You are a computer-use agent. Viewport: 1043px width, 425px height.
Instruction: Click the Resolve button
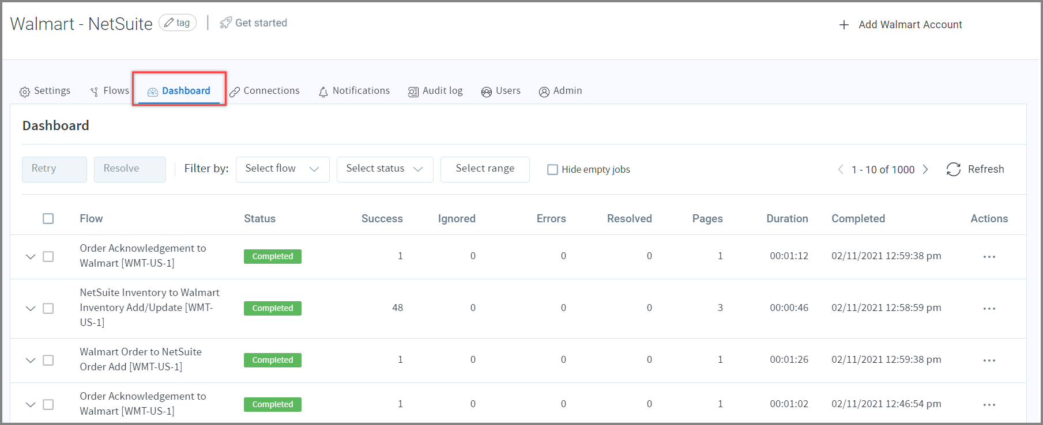click(x=130, y=169)
